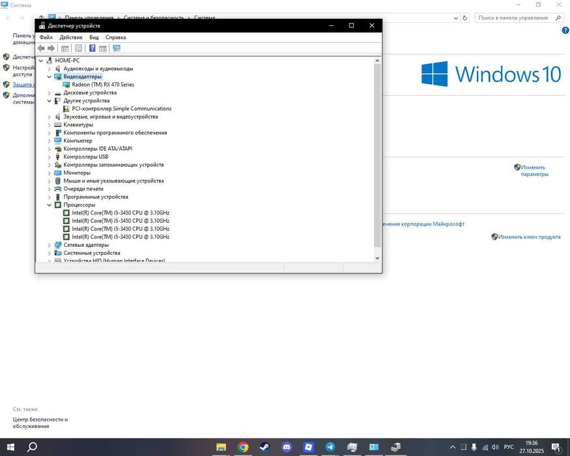This screenshot has width=570, height=456.
Task: Click the Видеоадаптеры display icon
Action: (58, 77)
